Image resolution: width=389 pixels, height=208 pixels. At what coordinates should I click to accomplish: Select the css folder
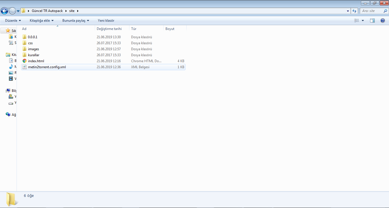[x=30, y=43]
